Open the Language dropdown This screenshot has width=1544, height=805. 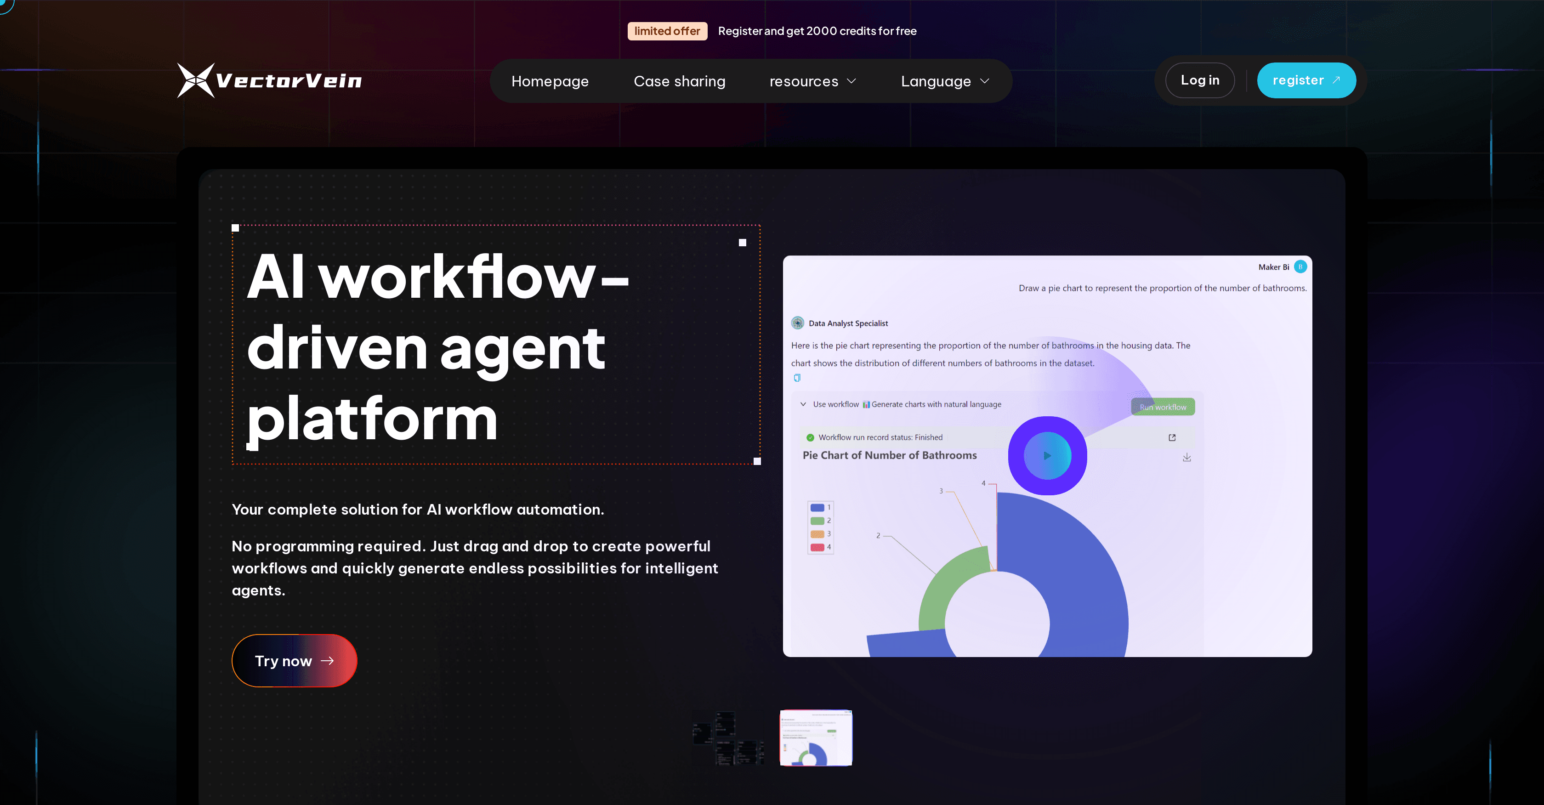tap(945, 81)
